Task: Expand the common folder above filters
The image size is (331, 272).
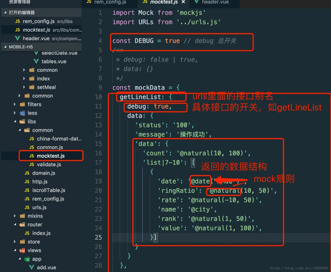Action: tap(19, 96)
